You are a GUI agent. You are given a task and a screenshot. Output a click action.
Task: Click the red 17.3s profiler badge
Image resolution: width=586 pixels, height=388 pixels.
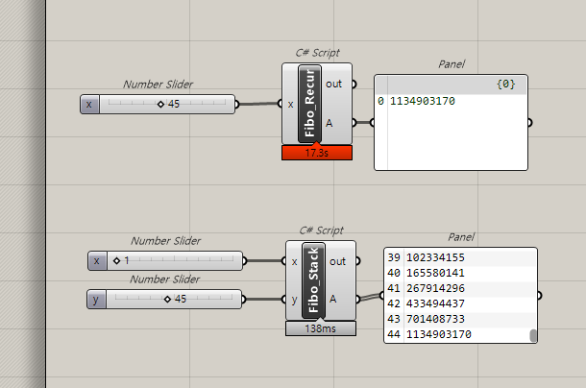click(x=317, y=153)
